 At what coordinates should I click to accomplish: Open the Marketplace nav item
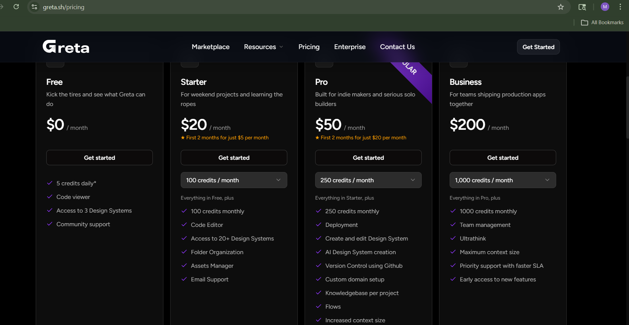[211, 47]
